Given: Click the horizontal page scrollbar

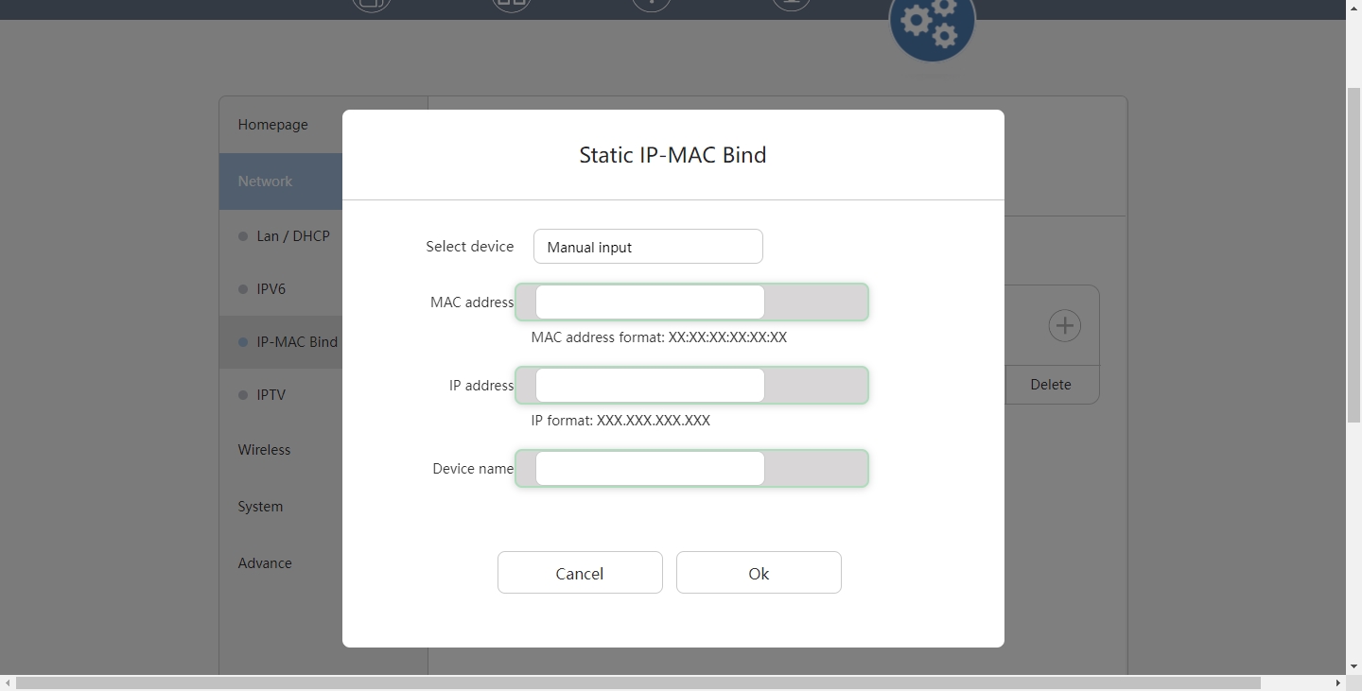Looking at the screenshot, I should 638,682.
